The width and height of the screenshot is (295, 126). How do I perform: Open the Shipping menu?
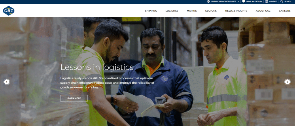point(151,11)
